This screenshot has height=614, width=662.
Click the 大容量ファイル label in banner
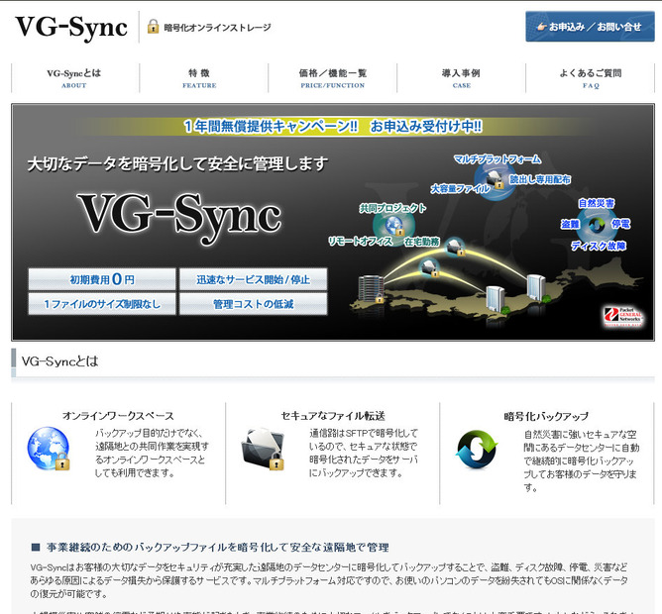(460, 188)
